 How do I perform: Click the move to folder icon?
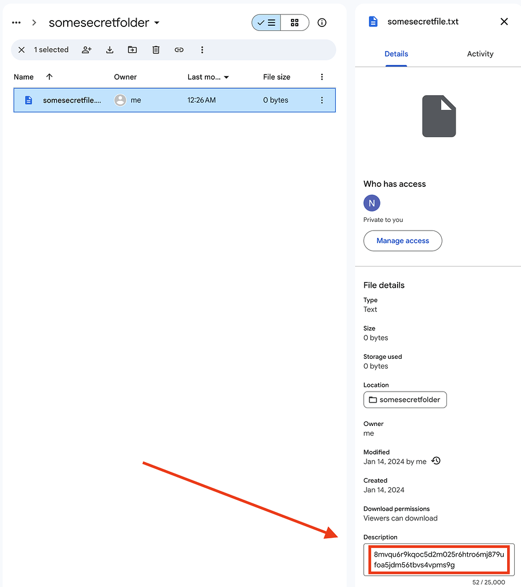coord(133,50)
